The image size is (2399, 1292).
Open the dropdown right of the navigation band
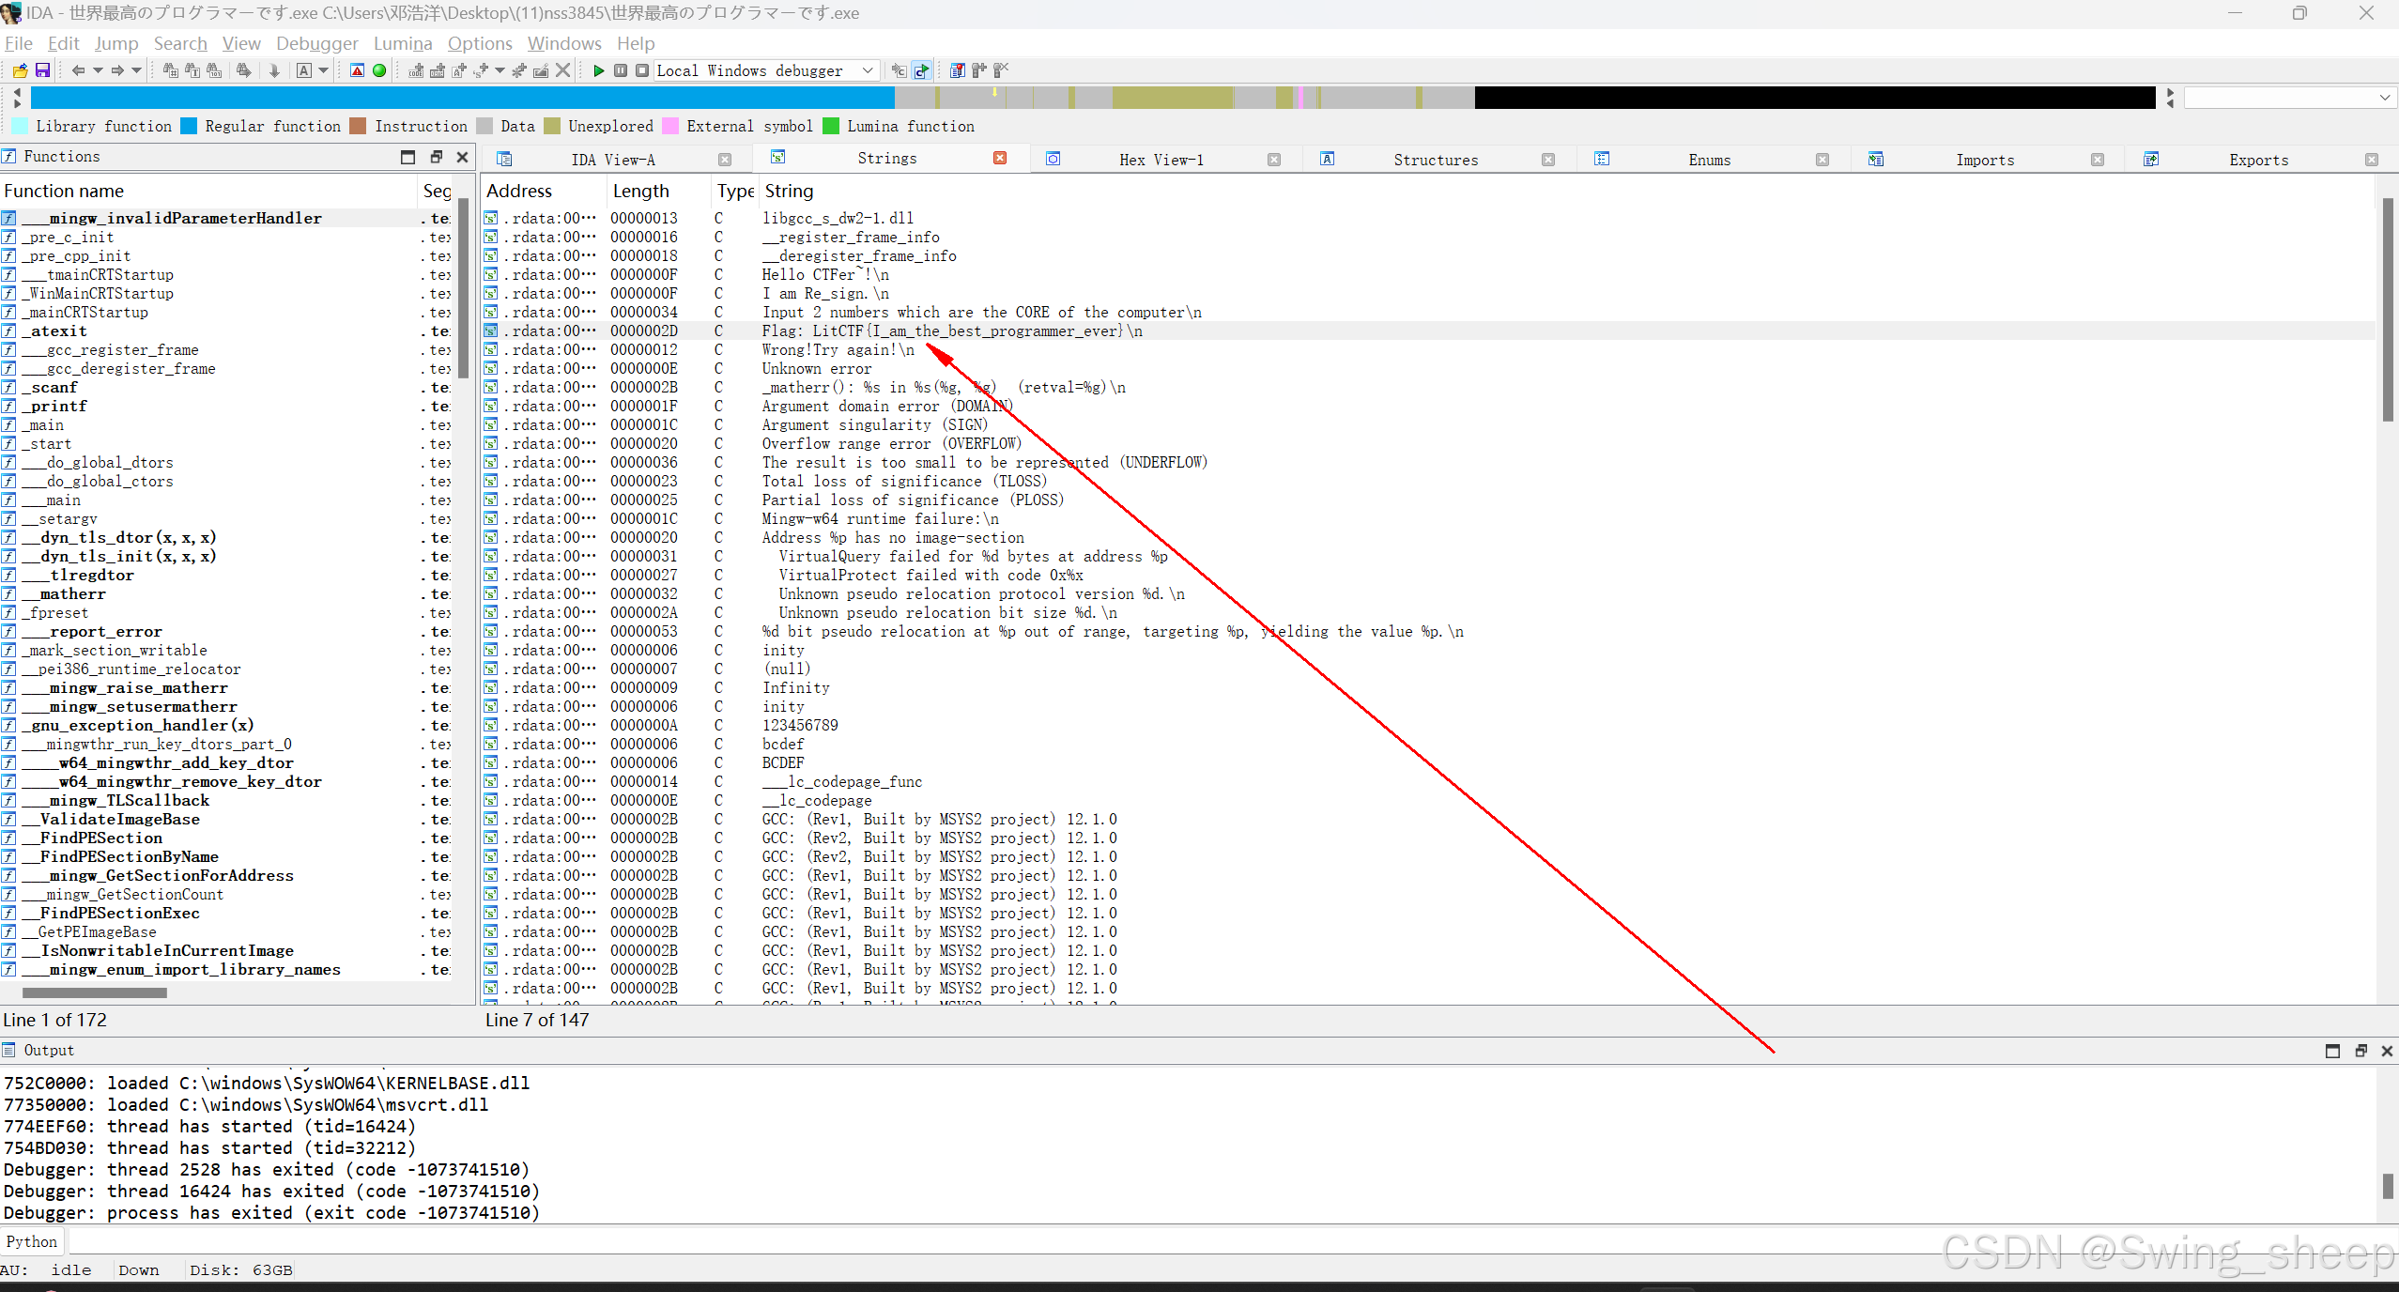coord(2384,98)
